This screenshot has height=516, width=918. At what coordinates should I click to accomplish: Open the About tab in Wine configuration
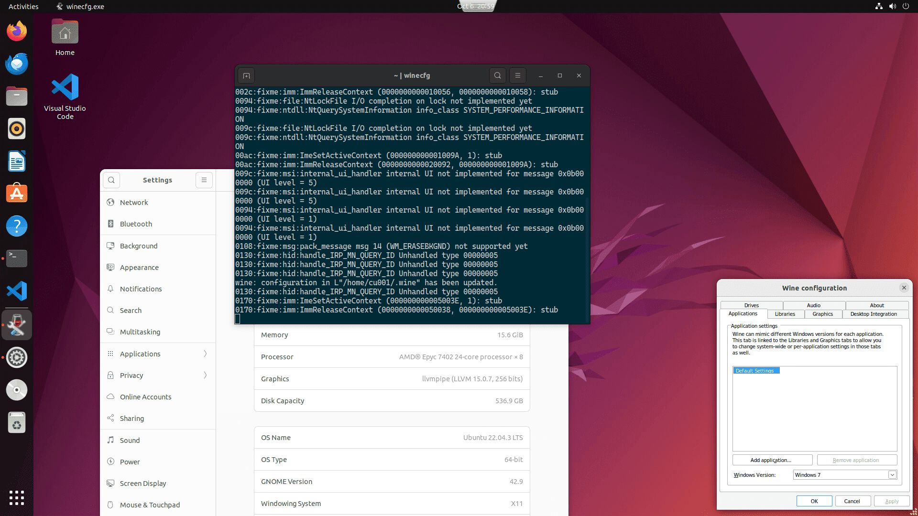(x=877, y=305)
